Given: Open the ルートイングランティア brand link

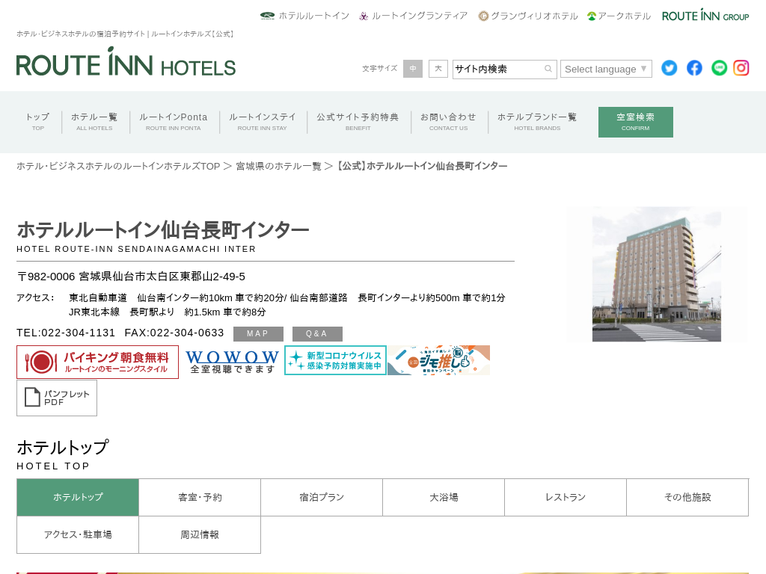Looking at the screenshot, I should 413,16.
